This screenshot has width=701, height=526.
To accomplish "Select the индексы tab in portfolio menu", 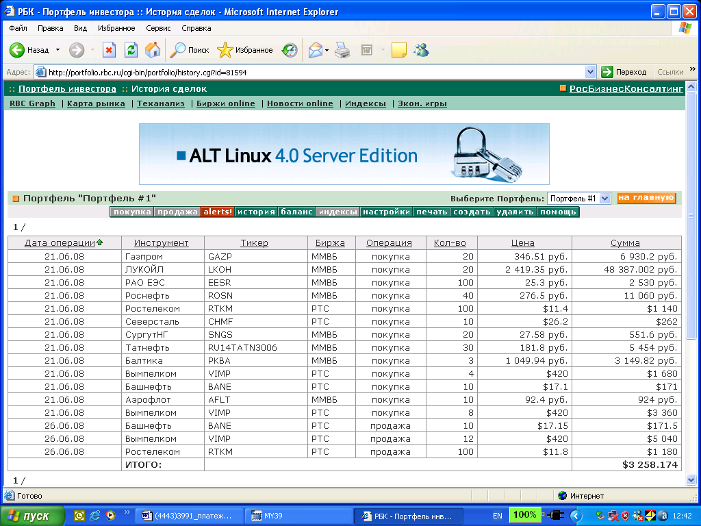I will (x=338, y=212).
